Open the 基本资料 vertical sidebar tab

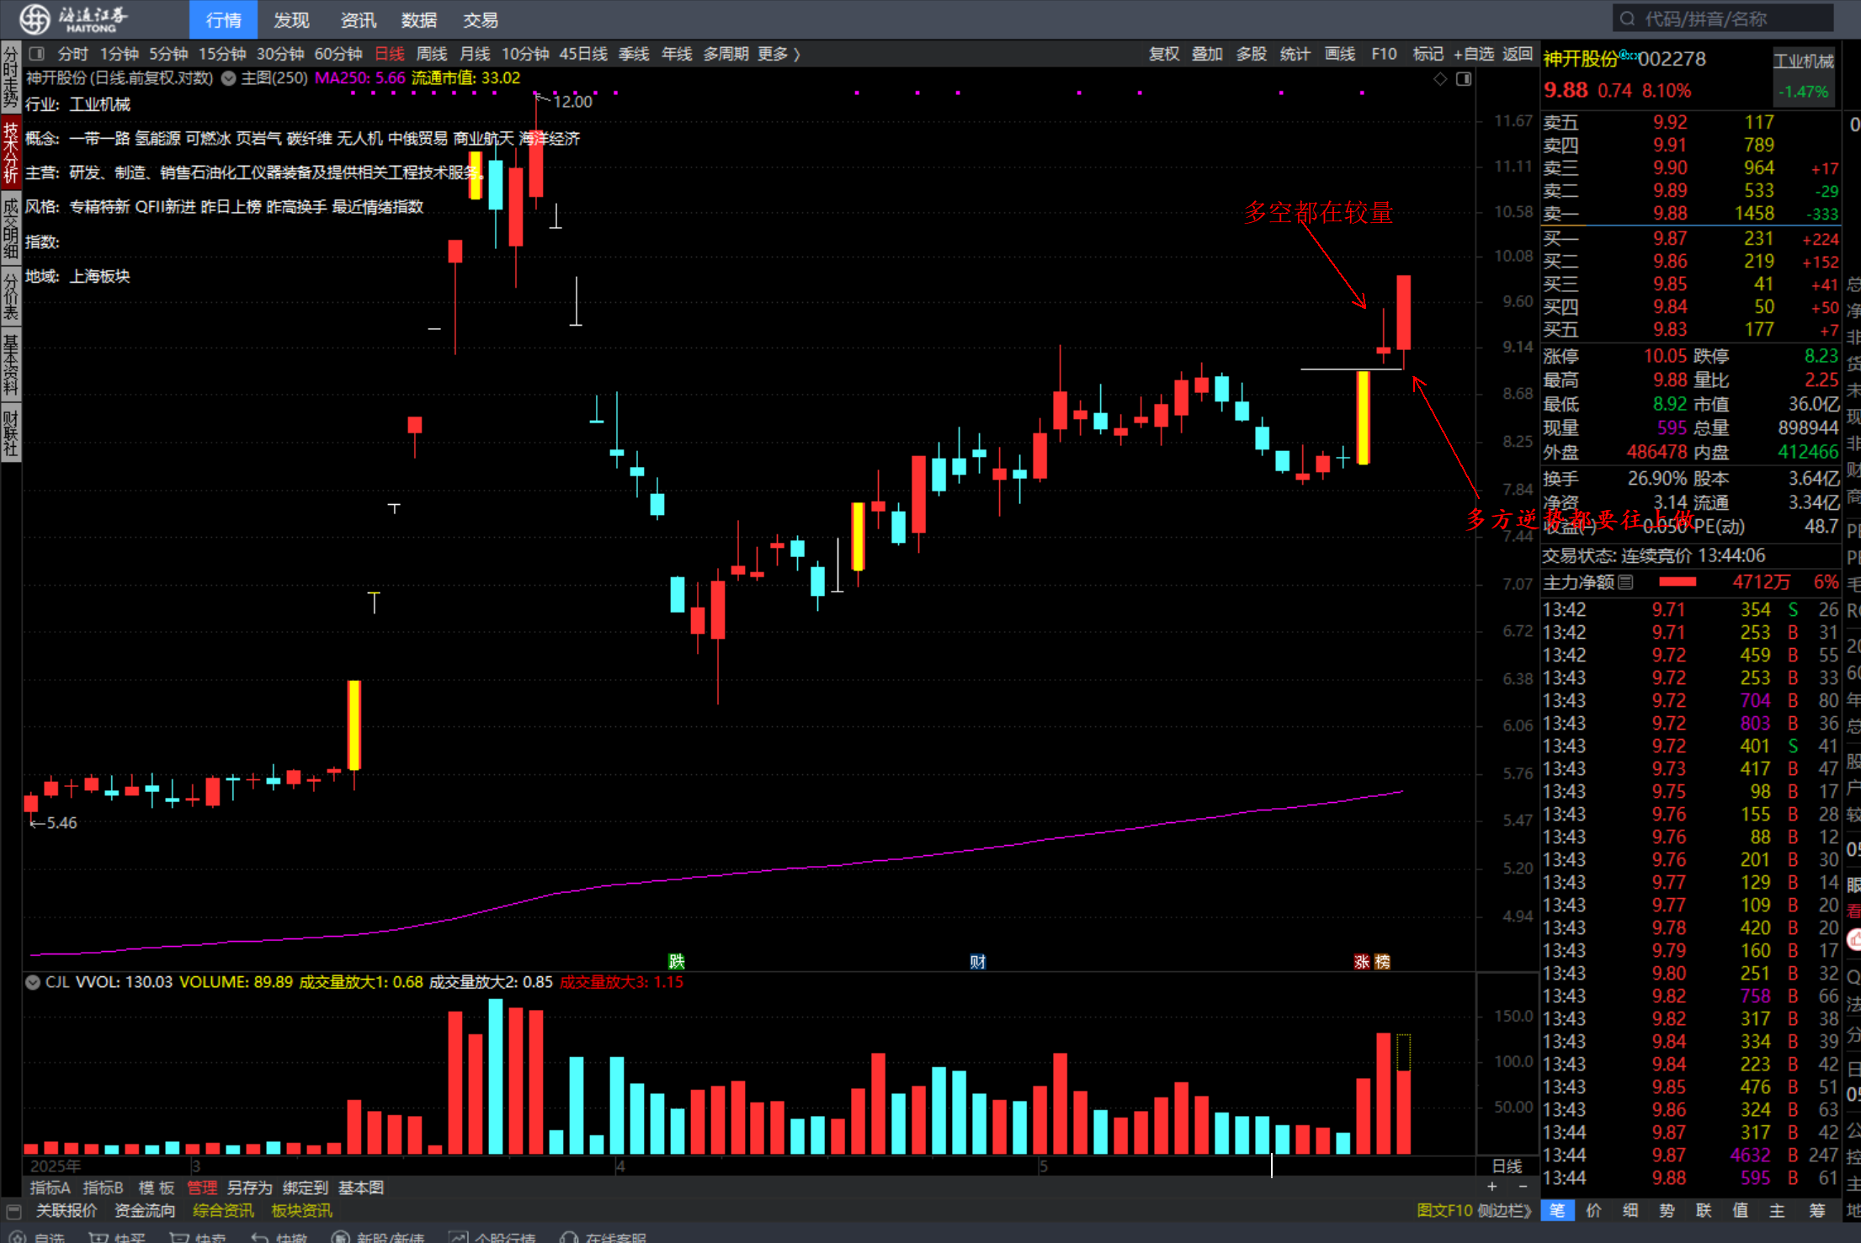(11, 364)
